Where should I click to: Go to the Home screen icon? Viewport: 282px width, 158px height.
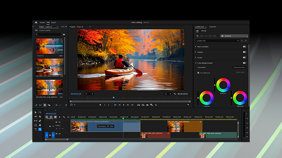click(x=36, y=22)
